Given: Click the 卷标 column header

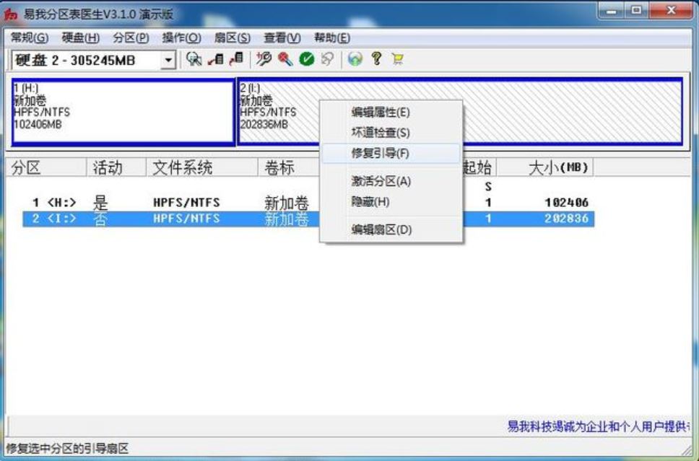Looking at the screenshot, I should (x=289, y=167).
